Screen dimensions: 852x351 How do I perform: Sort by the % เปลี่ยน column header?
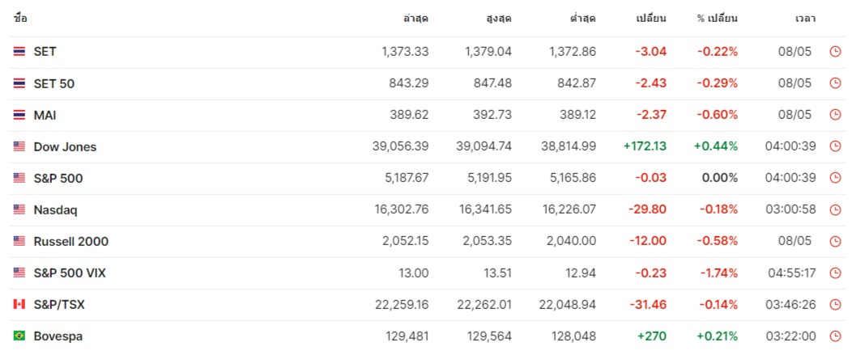pos(717,18)
